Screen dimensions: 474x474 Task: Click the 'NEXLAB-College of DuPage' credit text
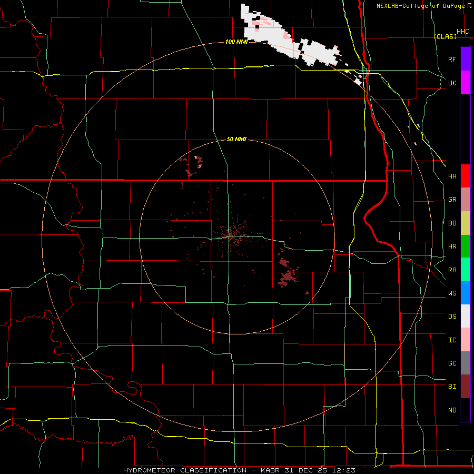click(420, 6)
